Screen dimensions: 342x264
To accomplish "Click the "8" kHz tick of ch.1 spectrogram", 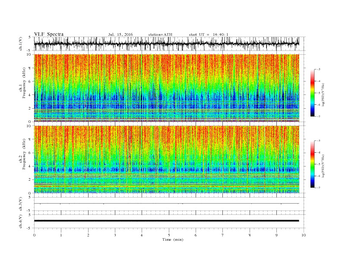I will (x=30, y=68).
